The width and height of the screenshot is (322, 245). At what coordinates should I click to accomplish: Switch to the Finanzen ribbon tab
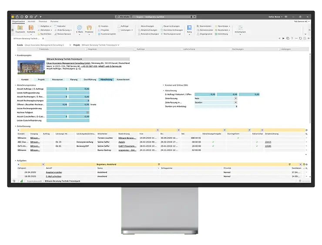pyautogui.click(x=43, y=21)
